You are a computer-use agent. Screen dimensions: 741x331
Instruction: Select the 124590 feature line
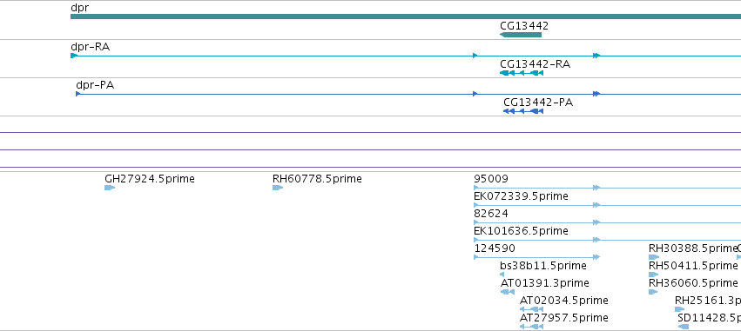537,257
